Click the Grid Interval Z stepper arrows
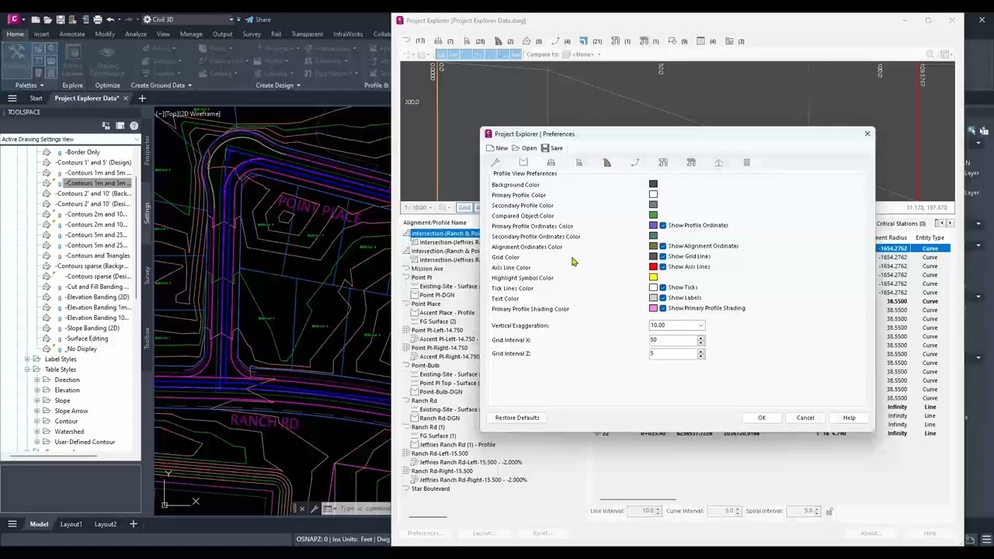Viewport: 994px width, 559px height. [700, 354]
